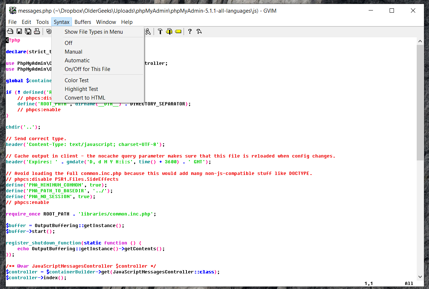429x289 pixels.
Task: Click the 'echo' keyword
Action: click(x=23, y=249)
